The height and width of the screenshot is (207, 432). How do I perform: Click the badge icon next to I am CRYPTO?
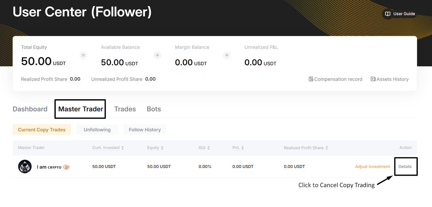66,167
